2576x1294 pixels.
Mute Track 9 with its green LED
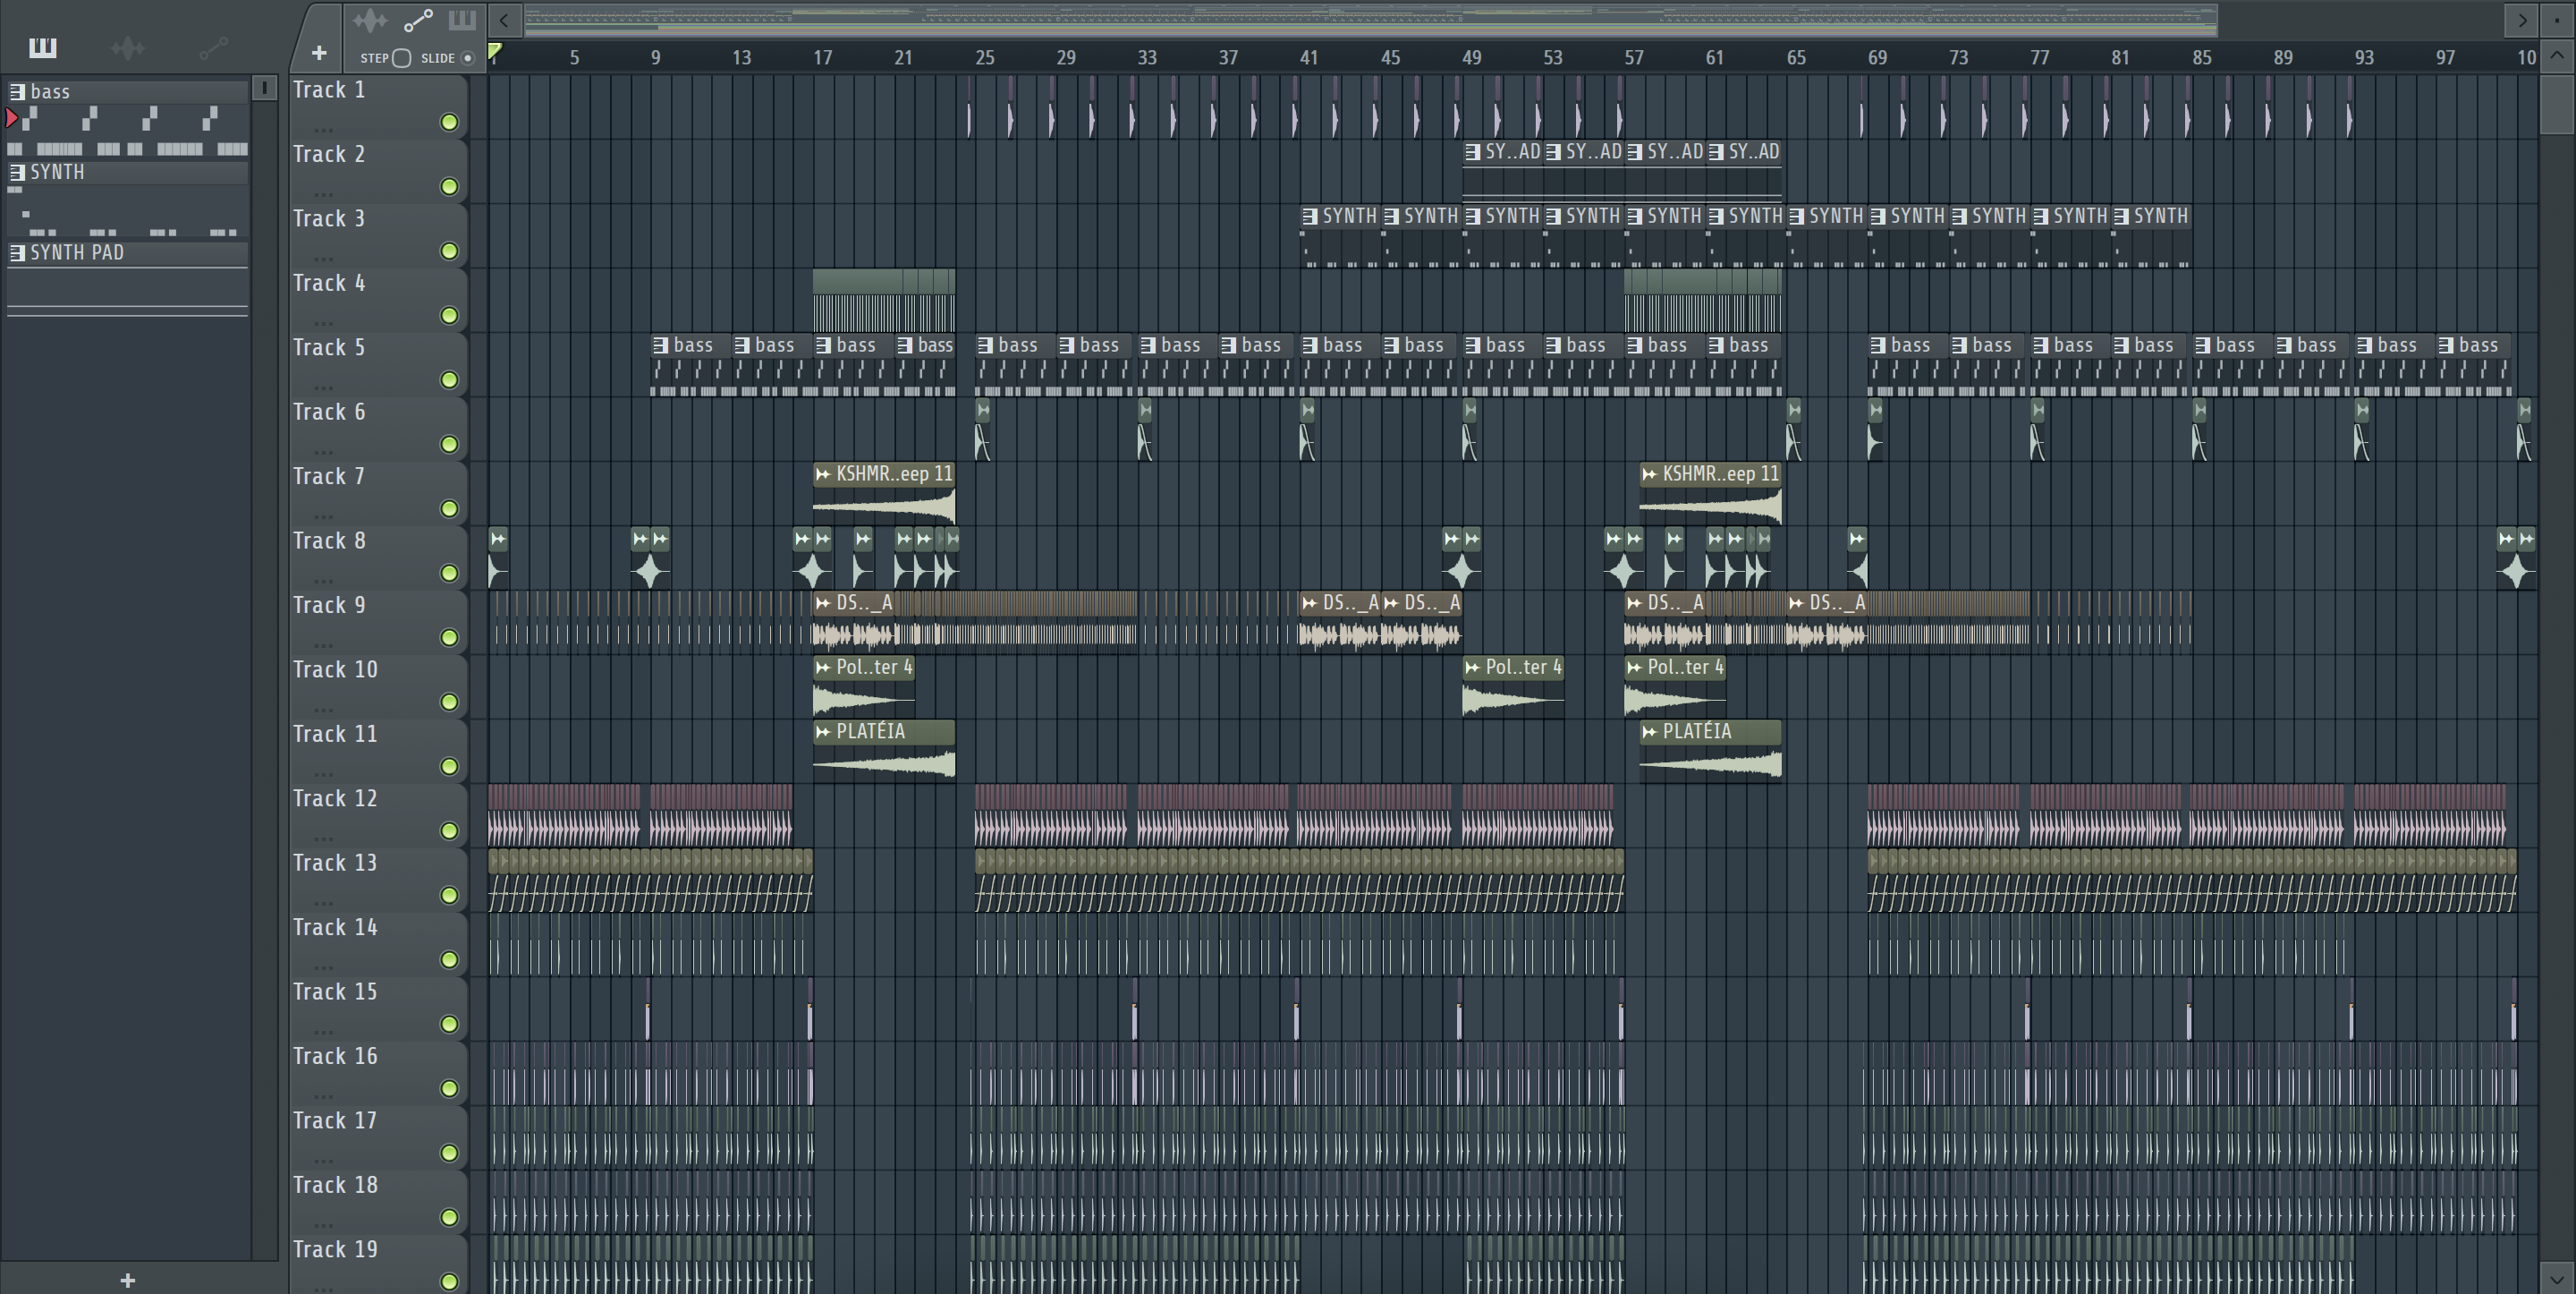449,637
